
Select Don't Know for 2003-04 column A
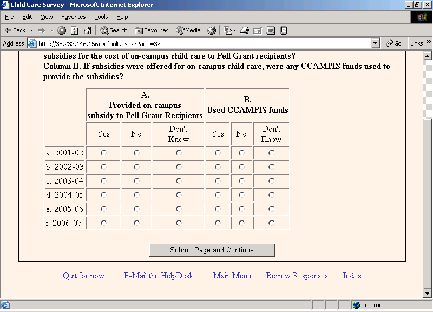coord(179,181)
